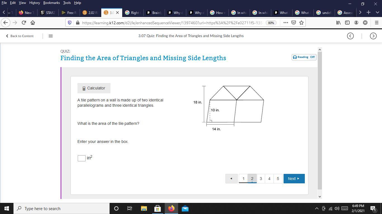Image resolution: width=382 pixels, height=214 pixels.
Task: Open the tracking protection shield icon
Action: coord(70,23)
